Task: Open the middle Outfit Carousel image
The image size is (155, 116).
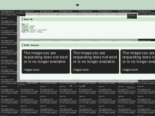Action: point(95,62)
